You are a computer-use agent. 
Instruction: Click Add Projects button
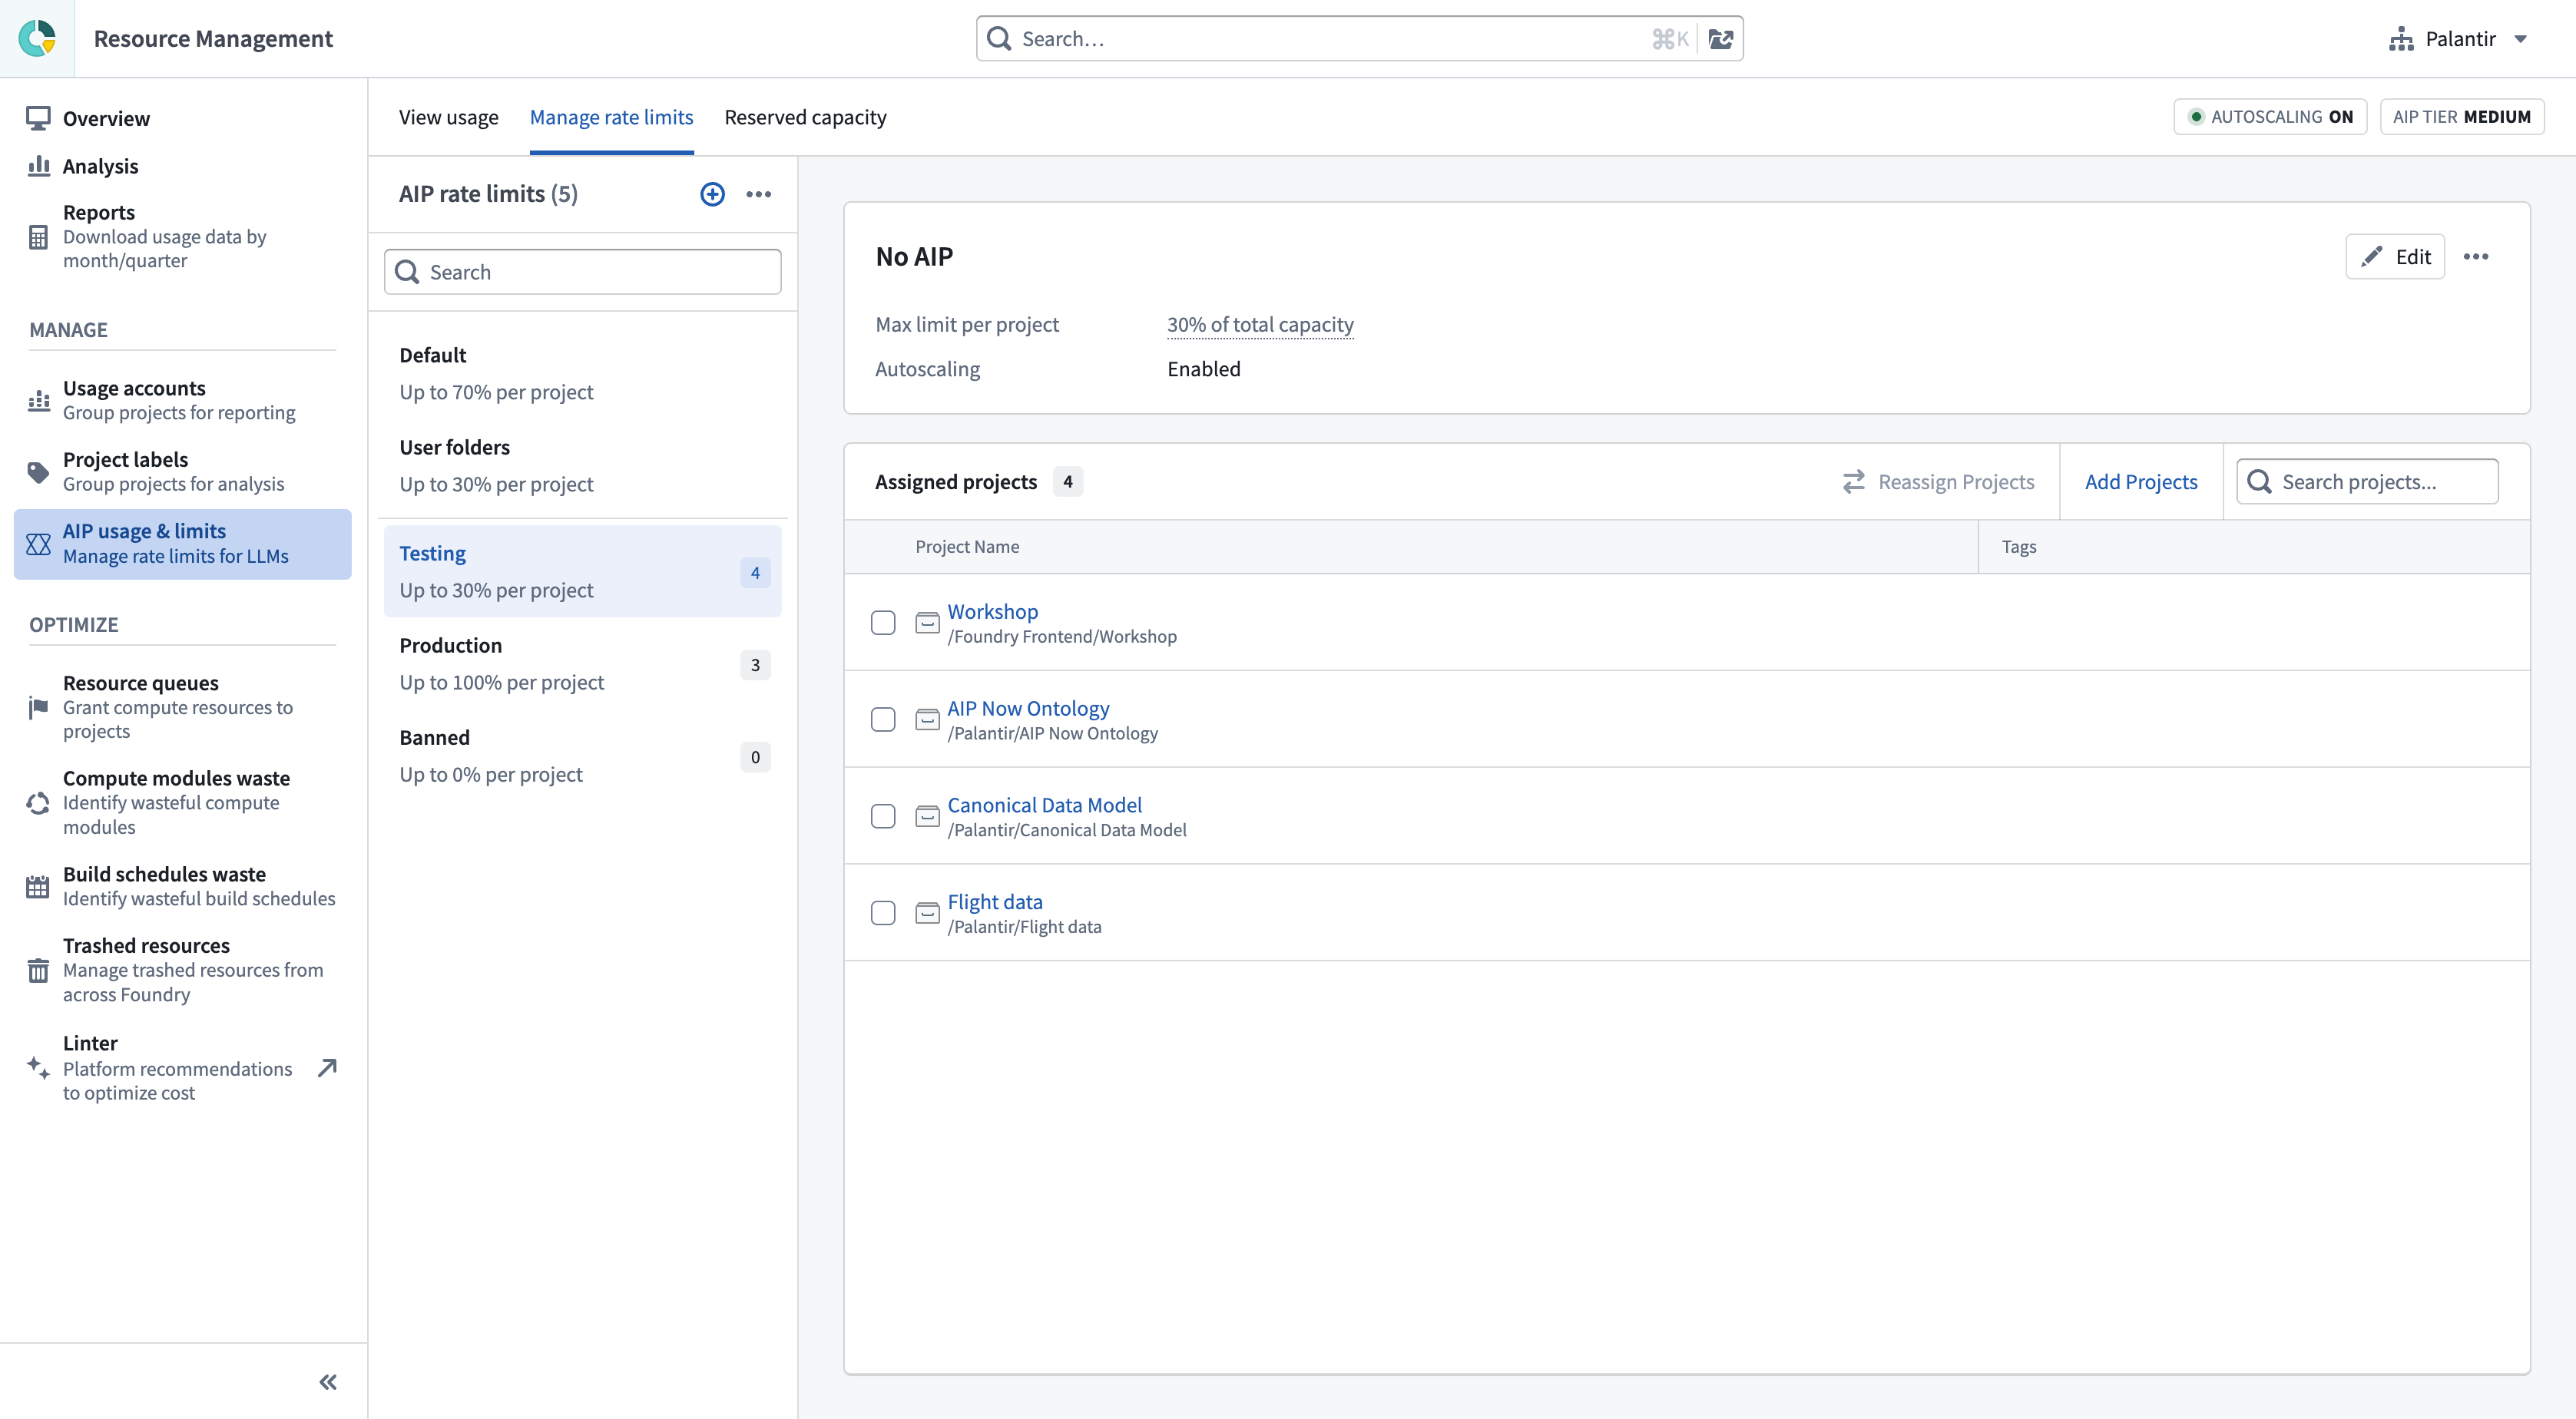pyautogui.click(x=2141, y=482)
